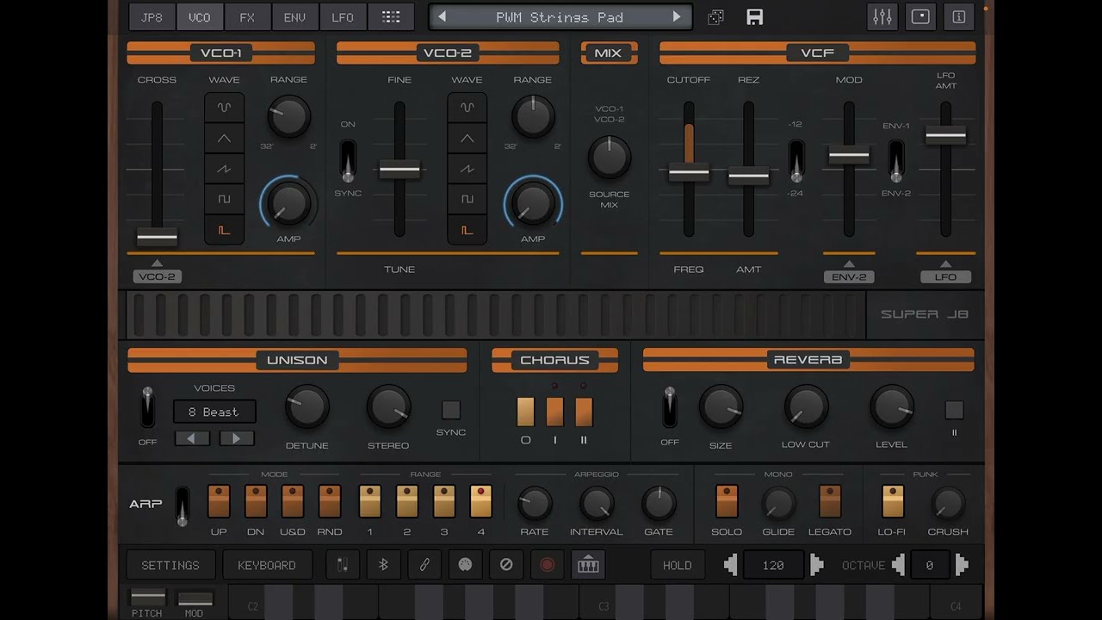Click the filter CUTOFF slider handle

[x=689, y=172]
